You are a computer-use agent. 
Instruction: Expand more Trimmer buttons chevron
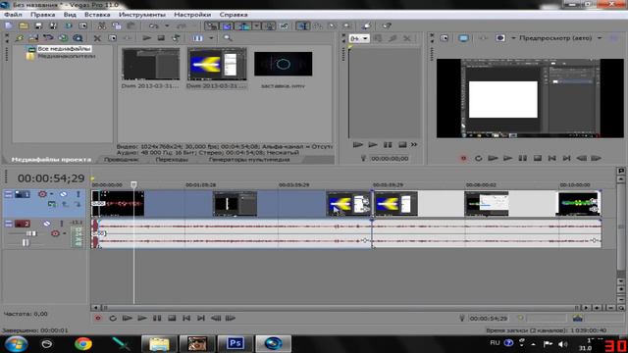[x=414, y=145]
